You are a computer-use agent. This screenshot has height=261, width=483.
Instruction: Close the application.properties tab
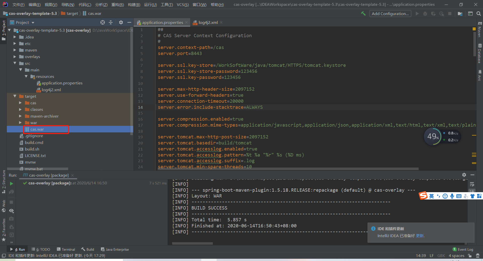tap(186, 22)
